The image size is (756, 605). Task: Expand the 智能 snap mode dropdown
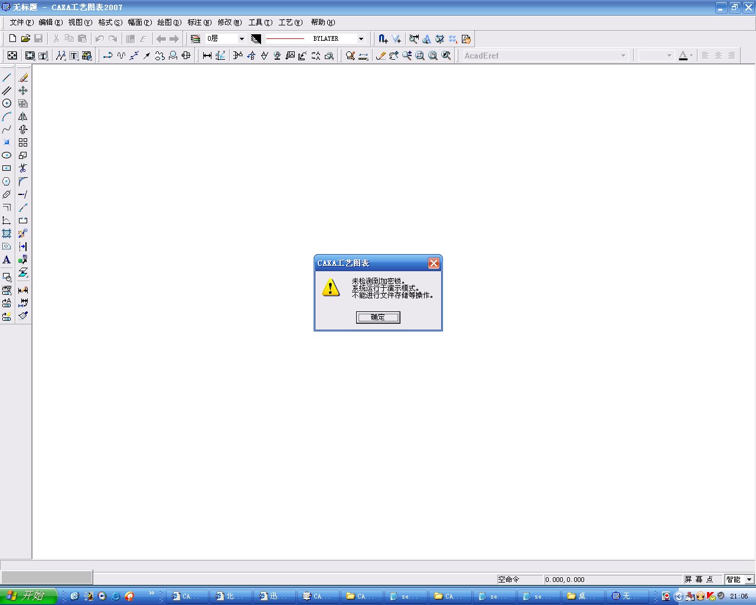click(750, 580)
